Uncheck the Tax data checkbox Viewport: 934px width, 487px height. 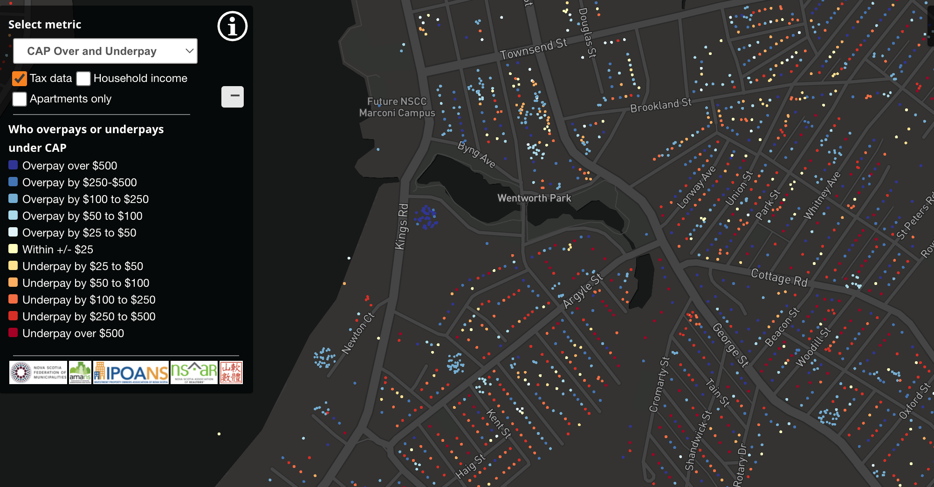[19, 79]
